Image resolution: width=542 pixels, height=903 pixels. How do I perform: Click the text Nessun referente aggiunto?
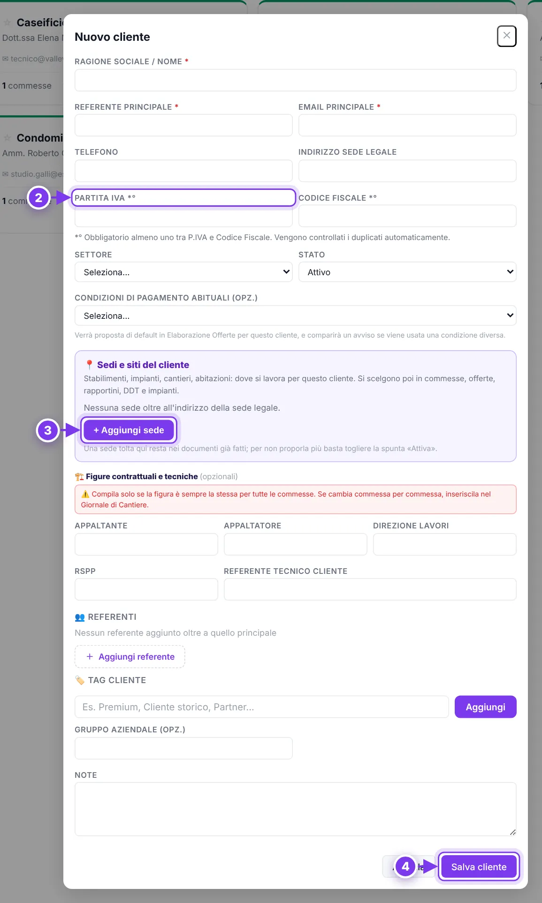coord(176,633)
